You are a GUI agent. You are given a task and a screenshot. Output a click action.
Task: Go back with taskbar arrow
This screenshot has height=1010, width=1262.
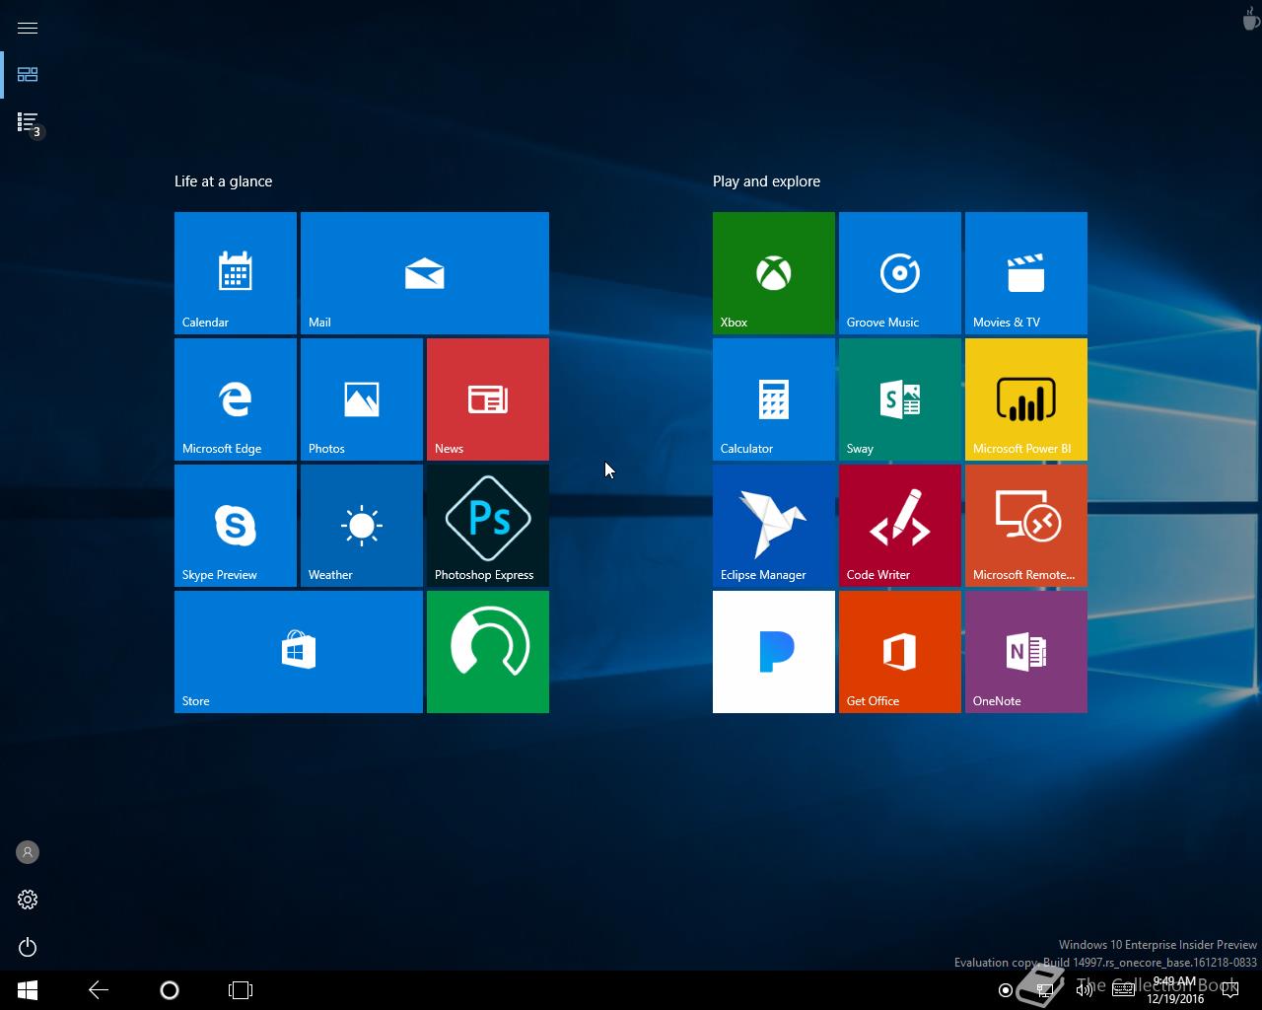99,990
